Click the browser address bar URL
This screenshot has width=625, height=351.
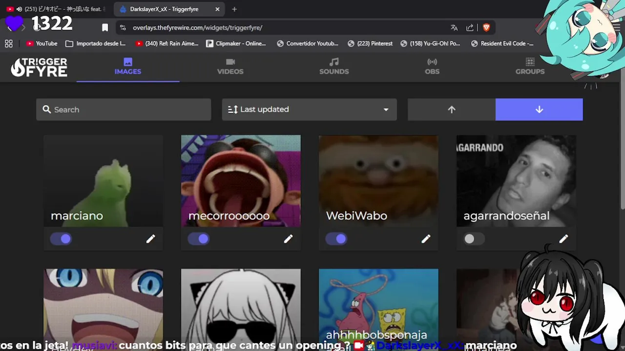(x=197, y=28)
